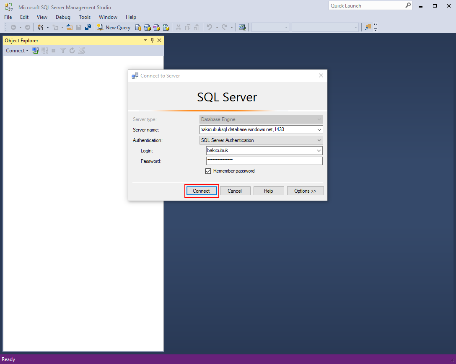
Task: Click the Help button in Connect dialog
Action: pos(268,191)
